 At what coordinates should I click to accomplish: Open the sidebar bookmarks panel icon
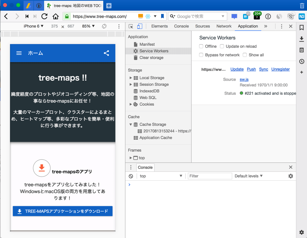point(302,27)
